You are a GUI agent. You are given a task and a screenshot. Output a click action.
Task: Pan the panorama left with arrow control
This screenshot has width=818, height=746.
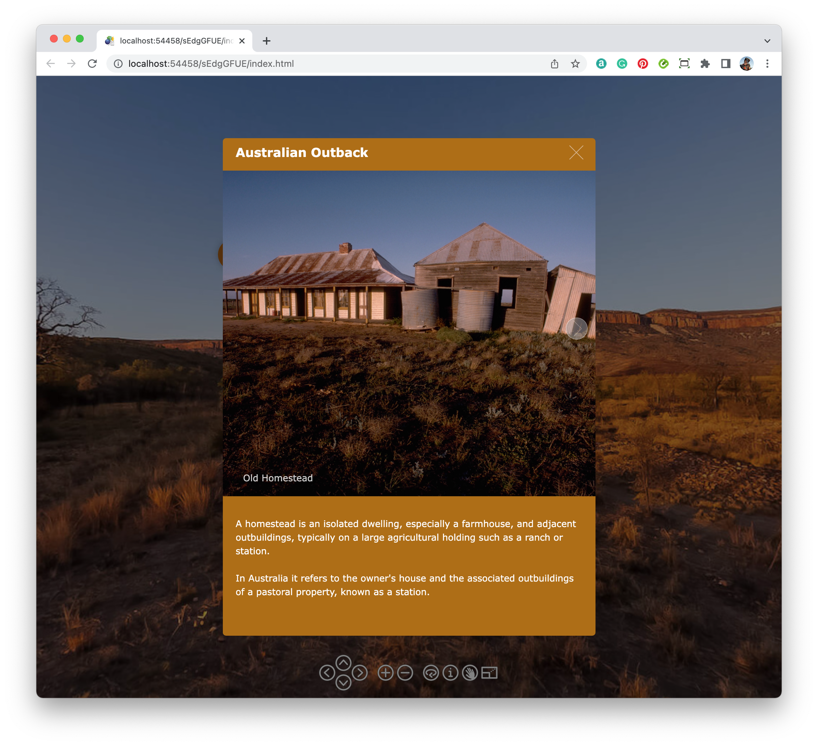point(327,673)
